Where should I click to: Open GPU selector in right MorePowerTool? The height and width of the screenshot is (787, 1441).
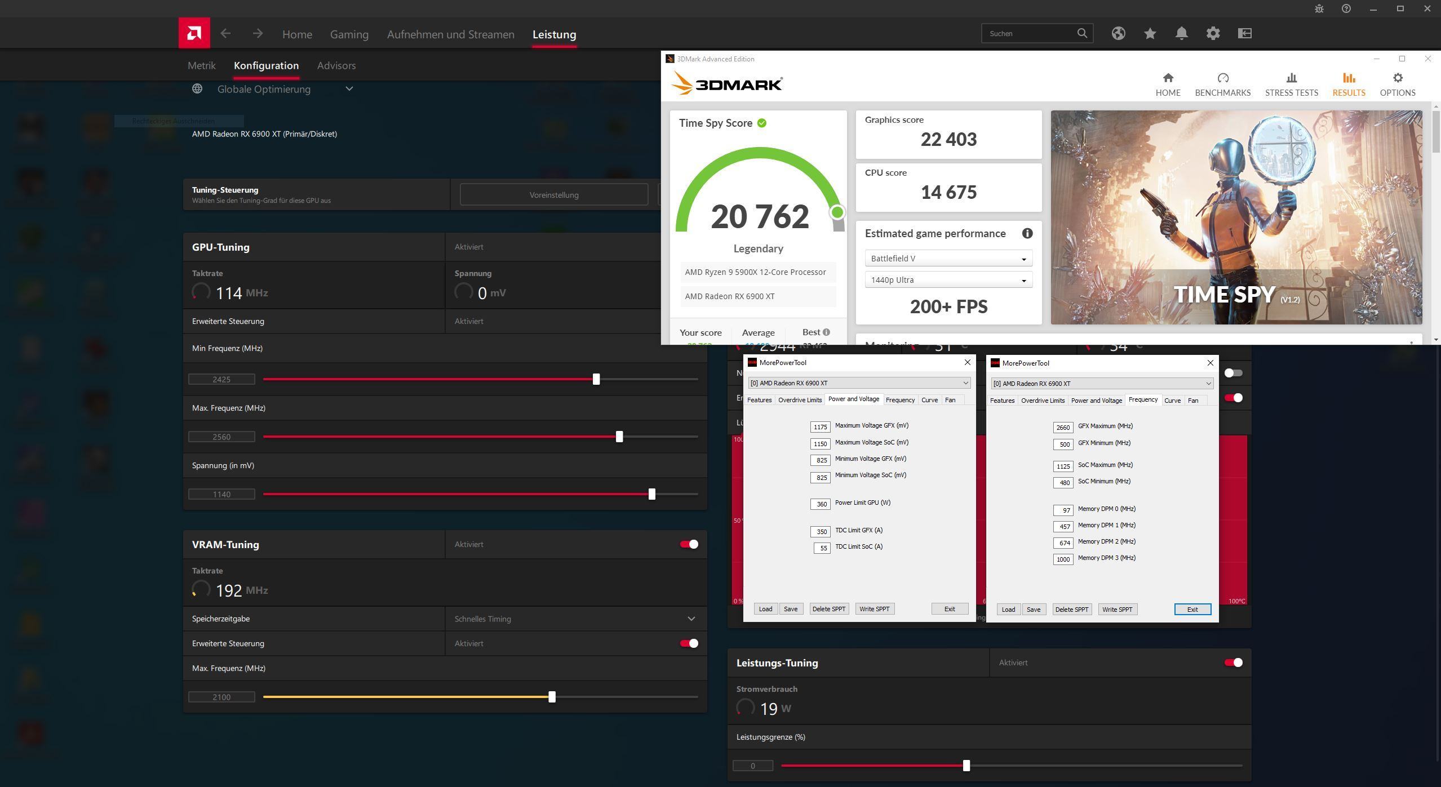(x=1102, y=384)
